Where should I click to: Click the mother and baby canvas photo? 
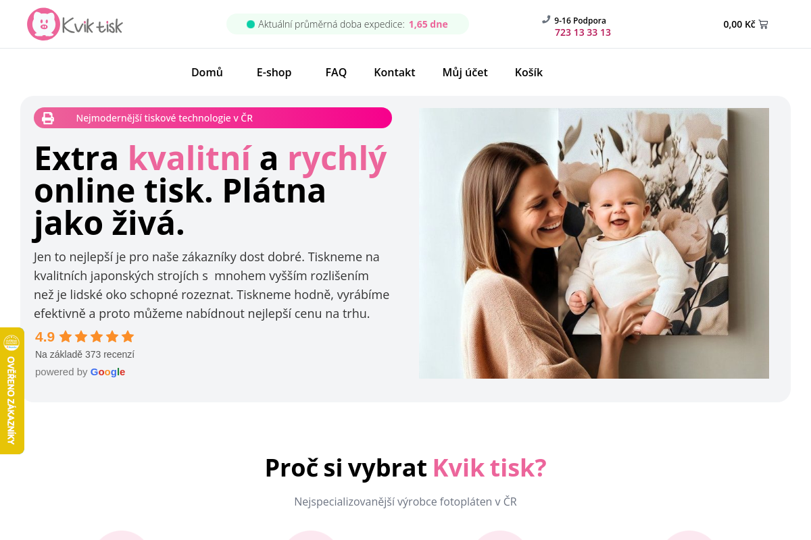tap(594, 243)
